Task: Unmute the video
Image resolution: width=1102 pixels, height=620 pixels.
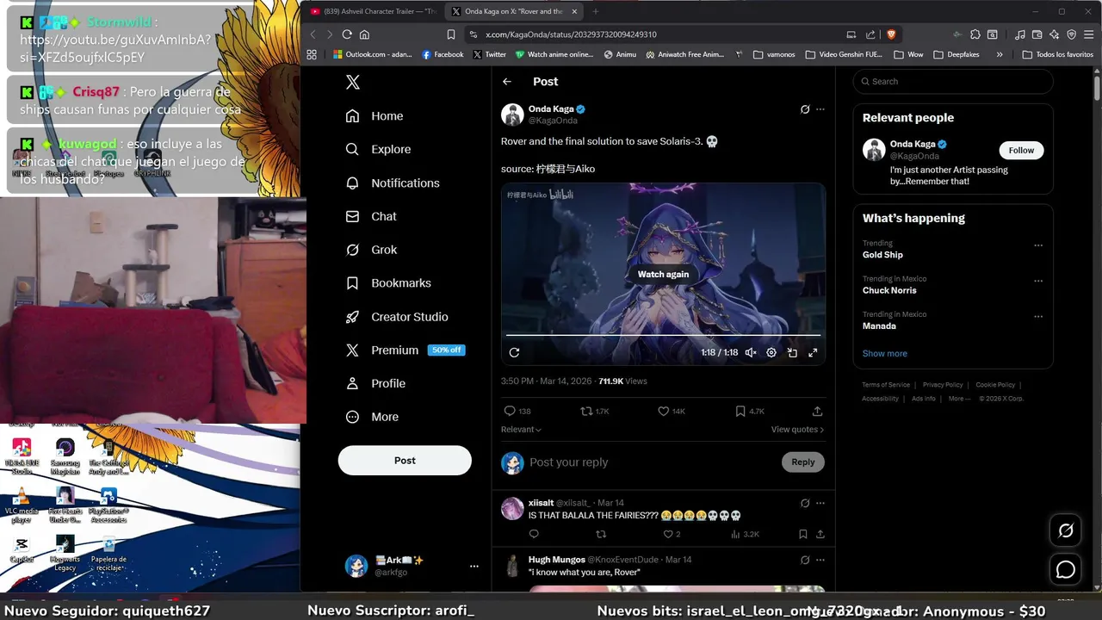Action: [x=751, y=352]
